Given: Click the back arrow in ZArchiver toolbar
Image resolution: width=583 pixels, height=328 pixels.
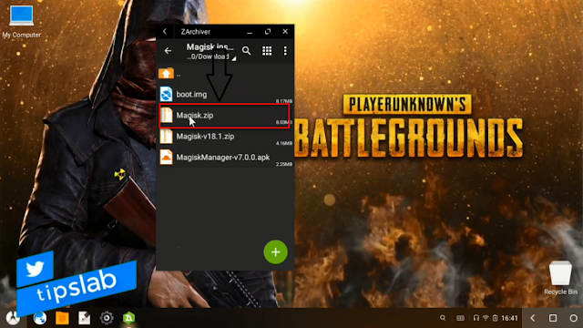Looking at the screenshot, I should pos(168,51).
